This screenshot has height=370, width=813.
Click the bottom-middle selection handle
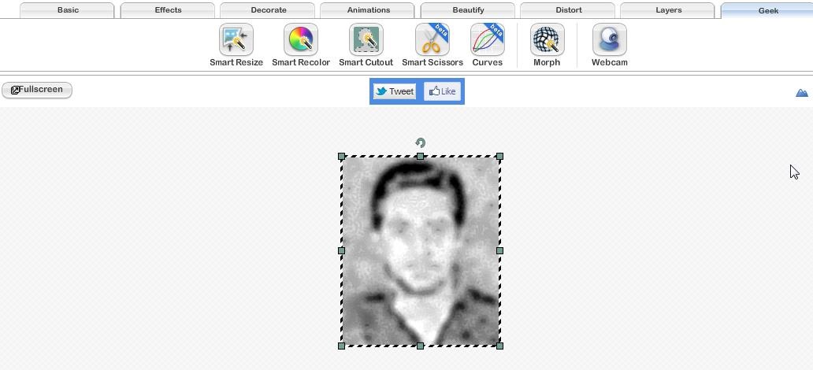(x=421, y=346)
